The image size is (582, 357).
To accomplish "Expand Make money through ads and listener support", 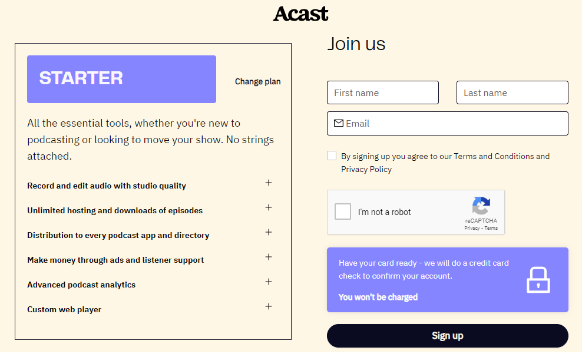I will [269, 257].
